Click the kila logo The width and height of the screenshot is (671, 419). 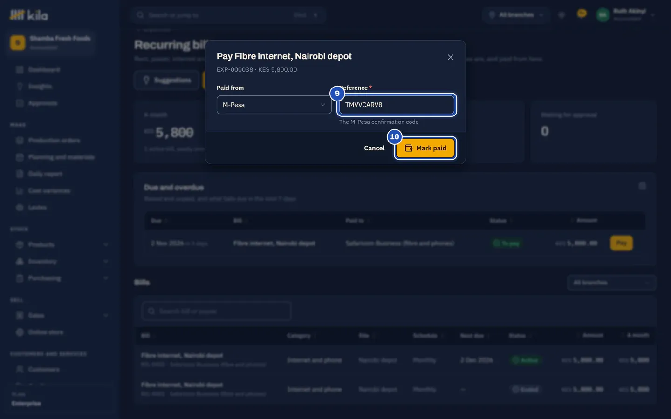29,15
